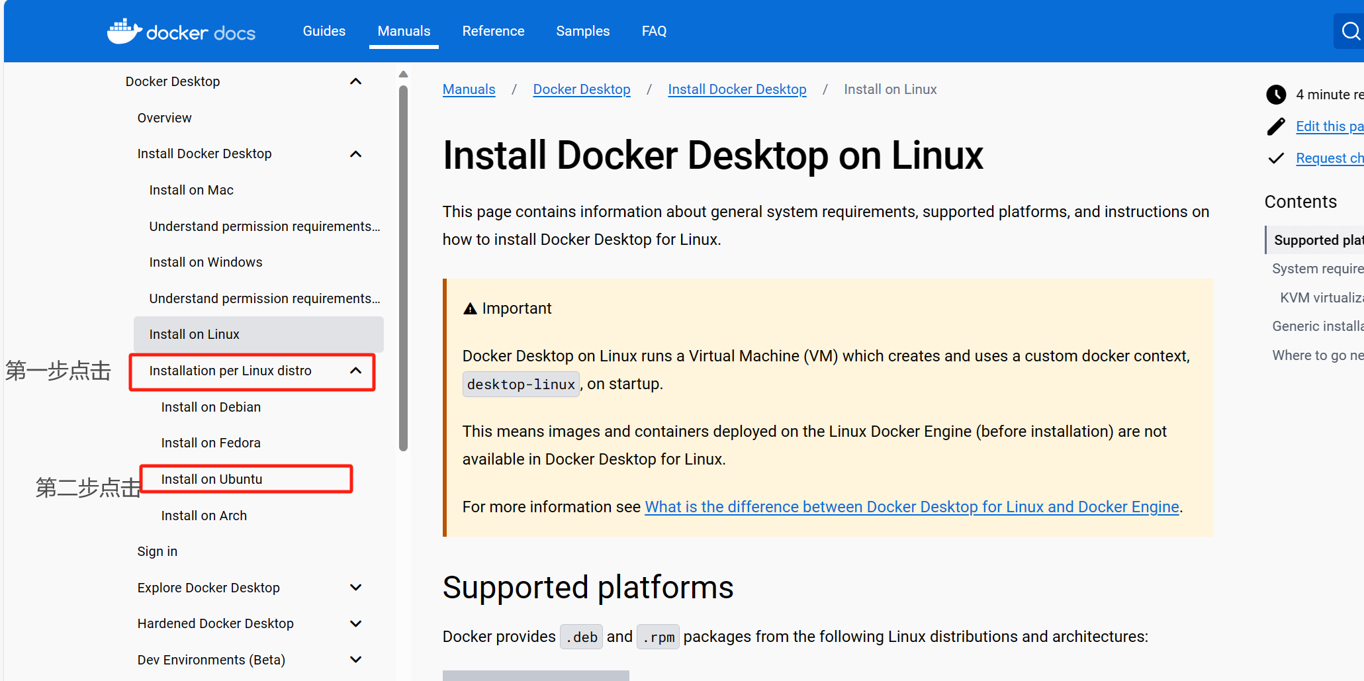Click the Hardened Docker Desktop label
Screen dimensions: 1364x681
216,623
